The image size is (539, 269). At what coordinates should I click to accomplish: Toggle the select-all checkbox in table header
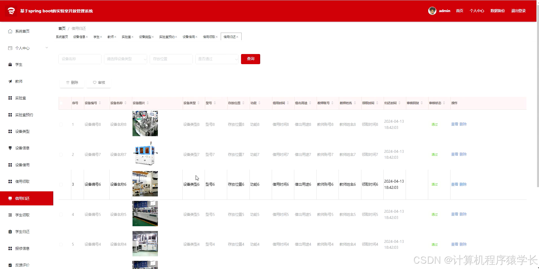tap(61, 103)
